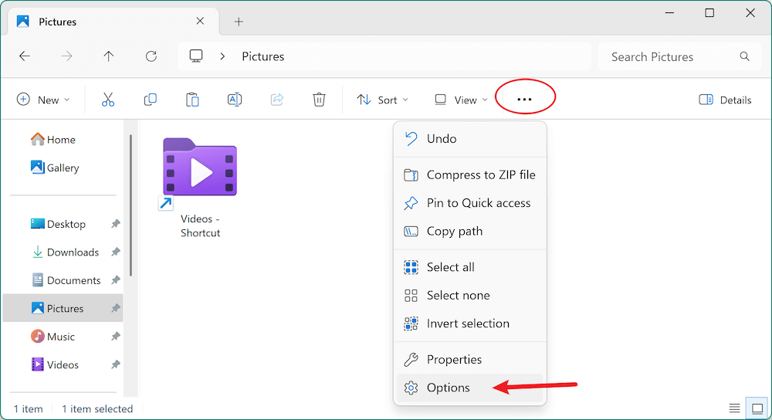This screenshot has height=420, width=772.
Task: Open the New dropdown menu
Action: coord(43,100)
